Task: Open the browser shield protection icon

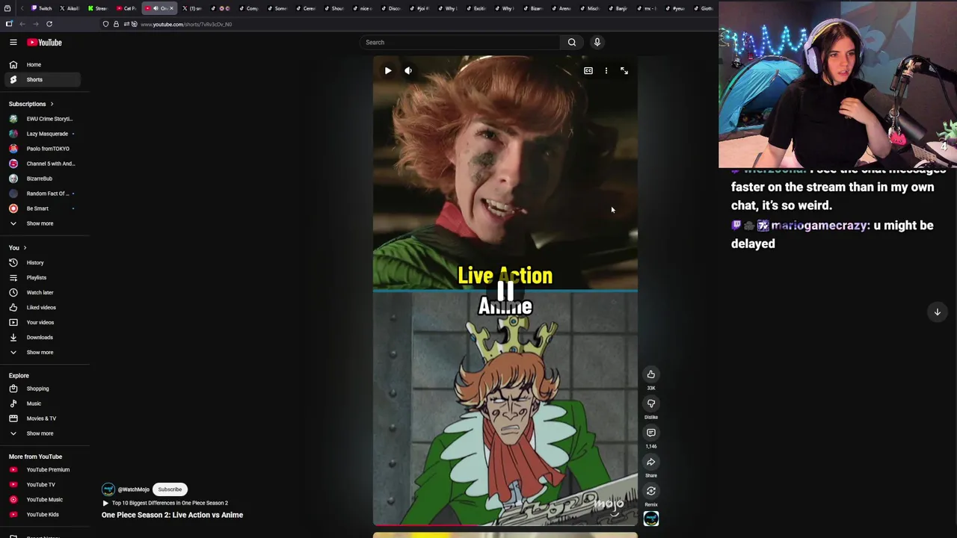Action: [105, 24]
